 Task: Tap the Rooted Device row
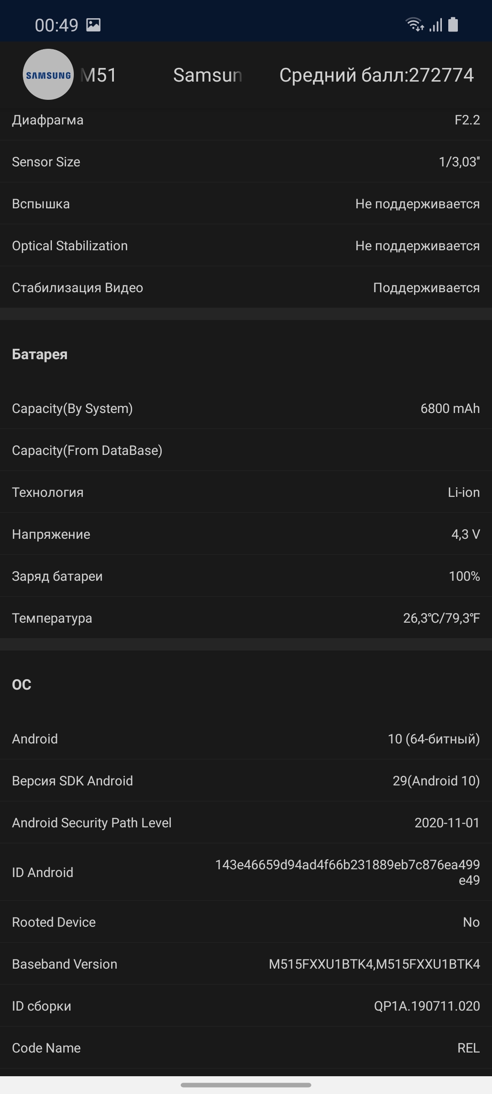click(246, 922)
